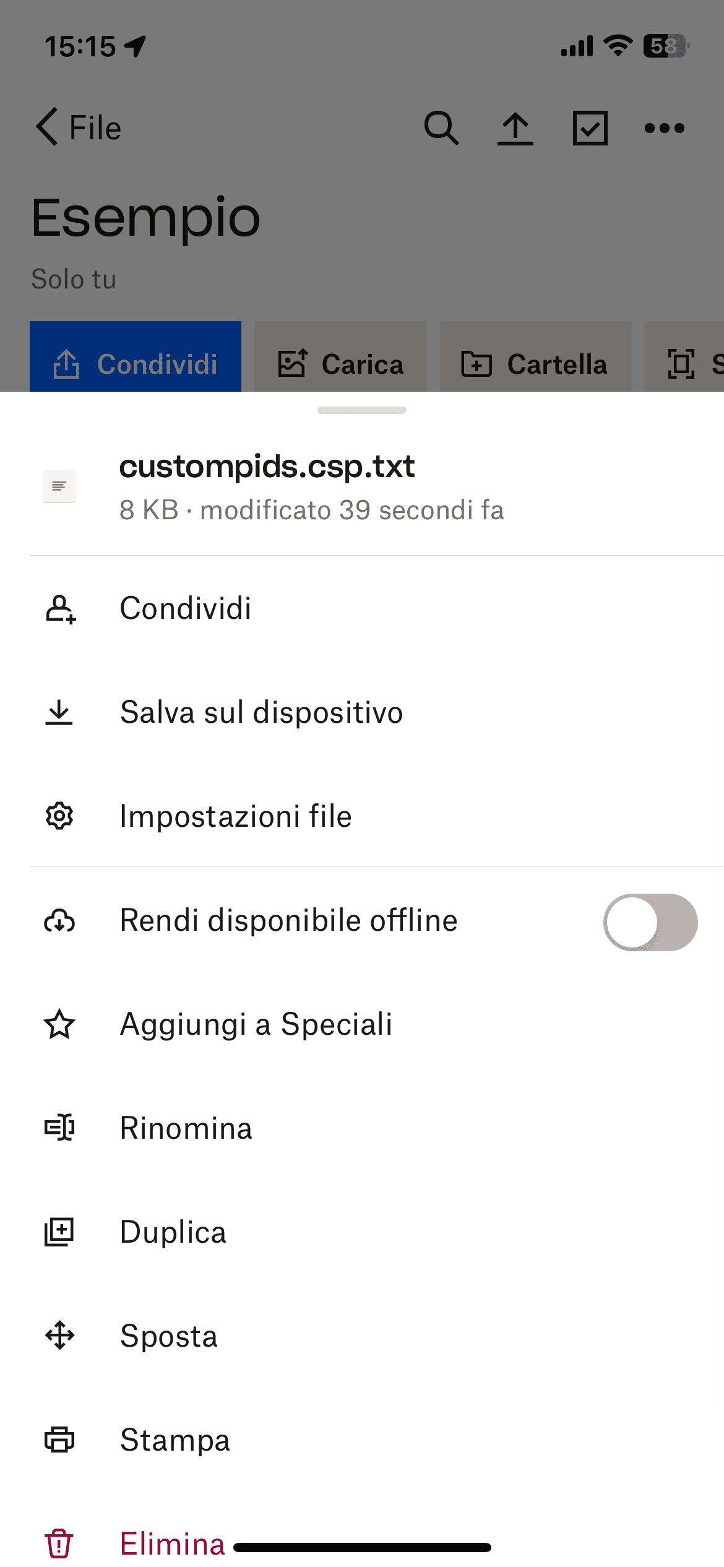Tap the upload arrow icon in header
This screenshot has height=1567, width=724.
tap(515, 129)
